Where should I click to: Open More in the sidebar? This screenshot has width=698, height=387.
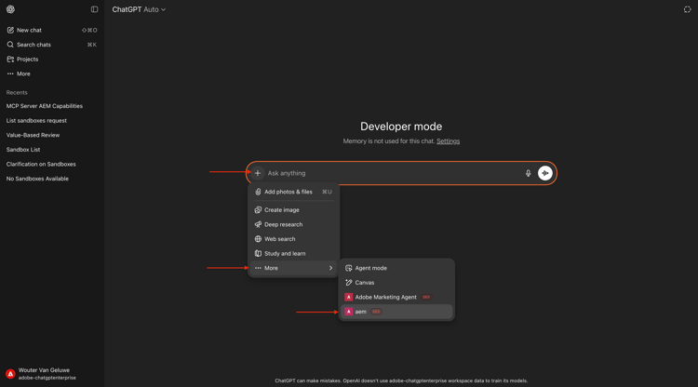coord(52,73)
